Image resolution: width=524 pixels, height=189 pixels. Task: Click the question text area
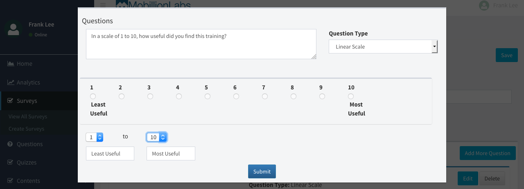point(201,44)
